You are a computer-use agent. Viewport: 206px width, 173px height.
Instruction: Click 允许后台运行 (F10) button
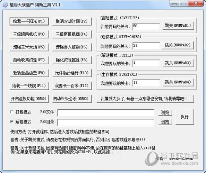tap(72, 73)
